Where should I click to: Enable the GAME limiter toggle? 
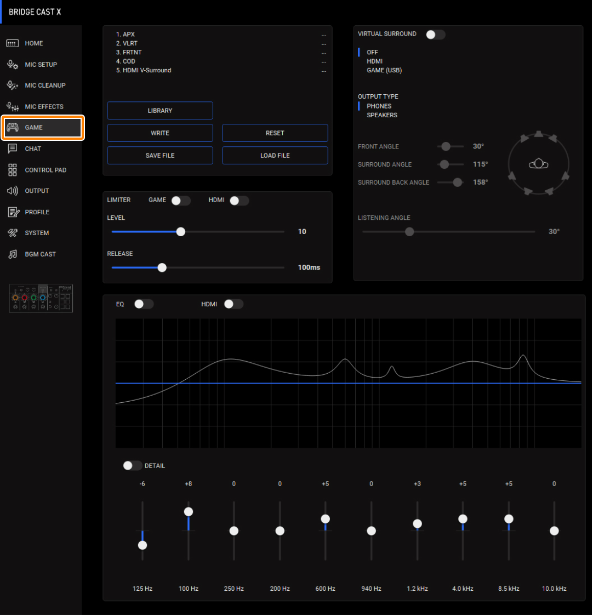(x=181, y=201)
